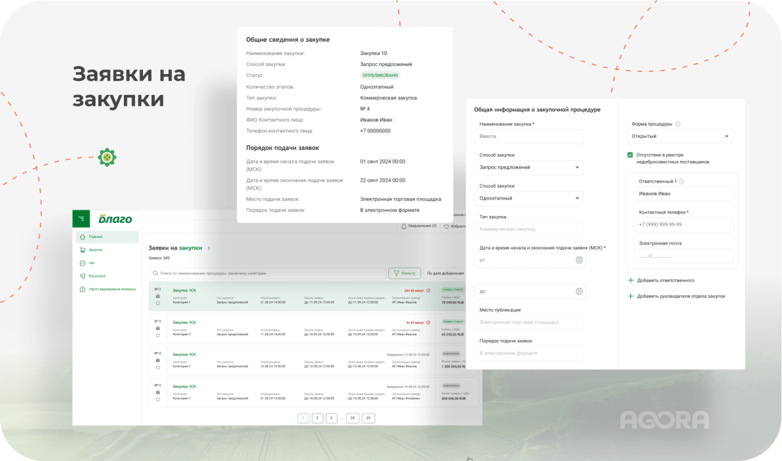Click the hamburger menu icon beside Благо logo
This screenshot has height=461, width=782.
click(x=81, y=219)
